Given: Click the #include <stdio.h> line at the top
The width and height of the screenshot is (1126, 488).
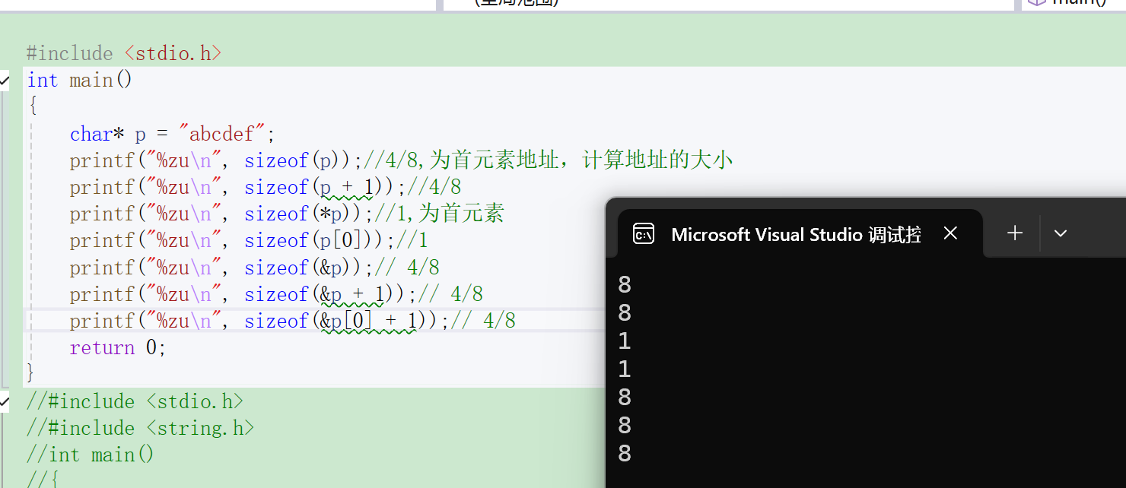Looking at the screenshot, I should pos(124,53).
